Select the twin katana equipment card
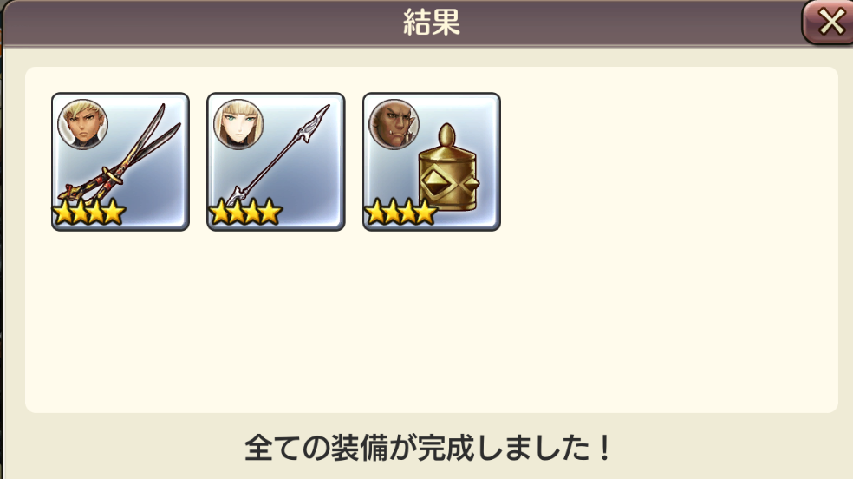This screenshot has height=479, width=853. pyautogui.click(x=120, y=161)
